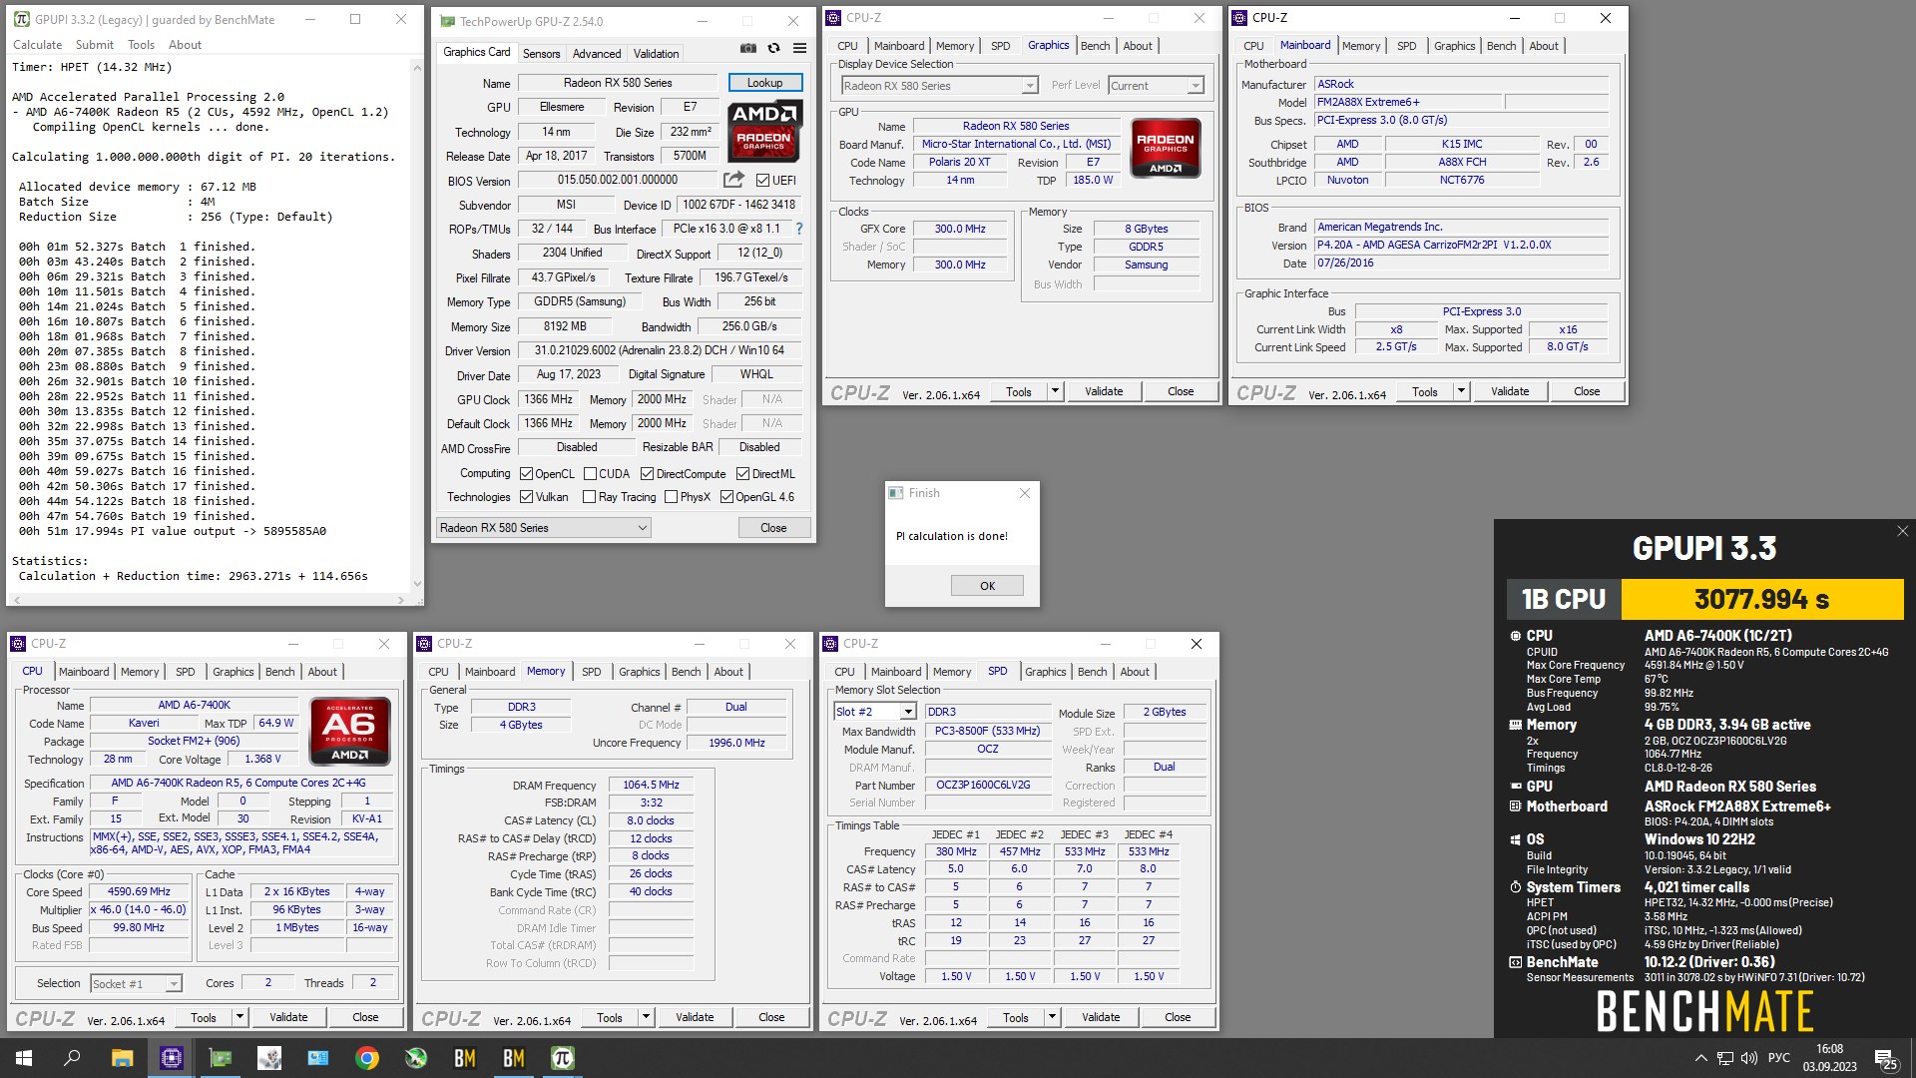The width and height of the screenshot is (1916, 1078).
Task: Click the Bus Interface question mark icon
Action: tap(798, 229)
